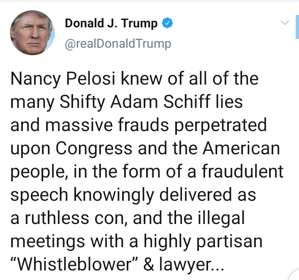Screen dimensions: 299x280
Task: Click the word "Congress" in the tweet
Action: [94, 149]
